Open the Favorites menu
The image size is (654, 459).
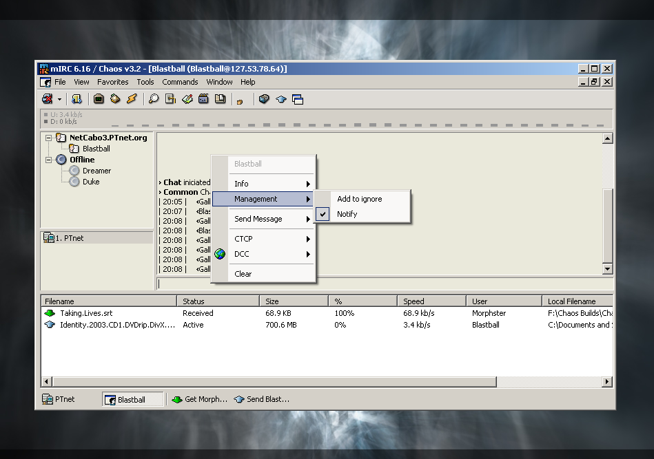(x=112, y=82)
